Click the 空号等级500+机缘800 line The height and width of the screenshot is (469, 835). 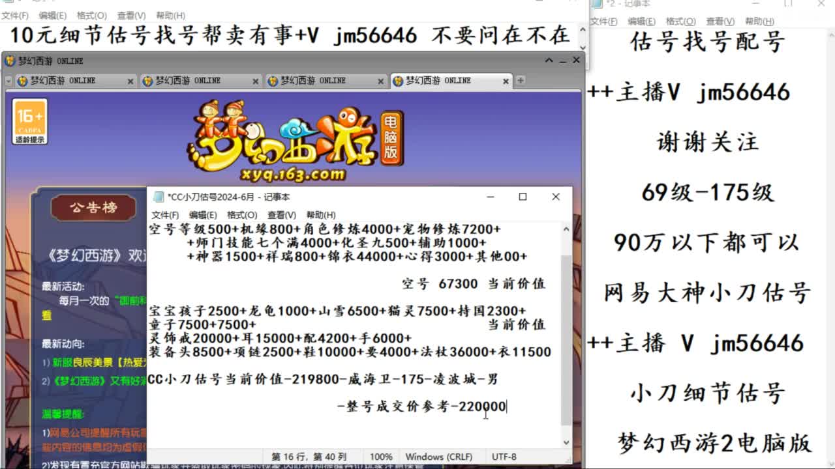click(x=325, y=229)
